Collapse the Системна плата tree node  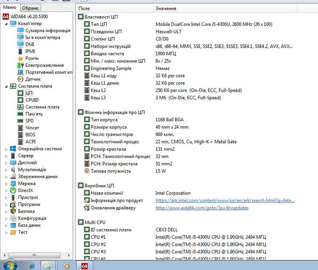[6, 86]
